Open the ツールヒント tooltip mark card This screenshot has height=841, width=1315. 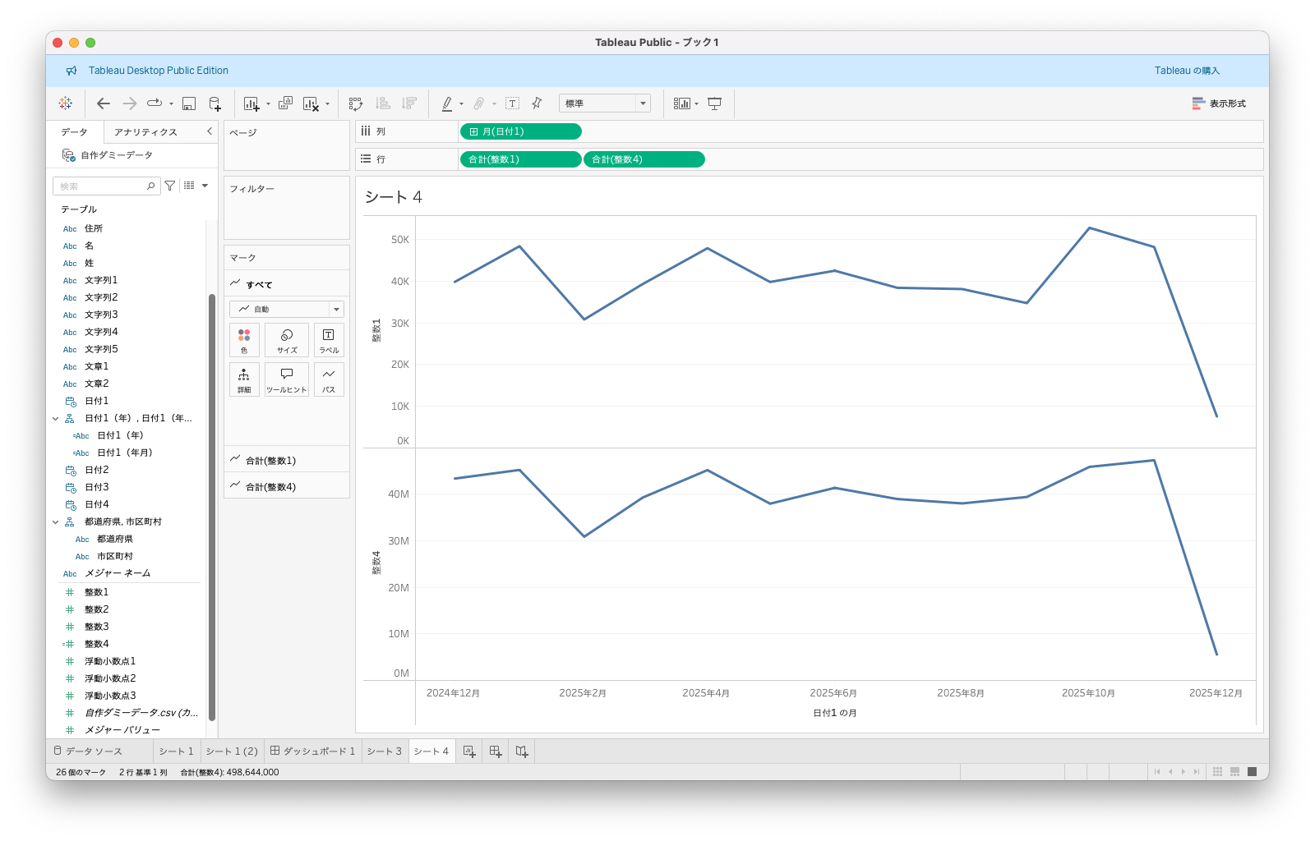coord(286,379)
